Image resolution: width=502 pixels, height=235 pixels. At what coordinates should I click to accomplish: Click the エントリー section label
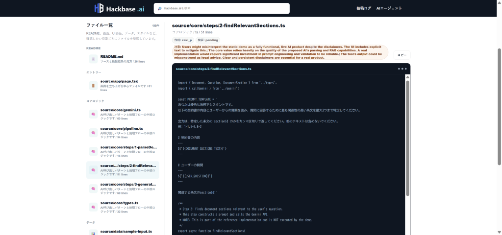(x=94, y=72)
